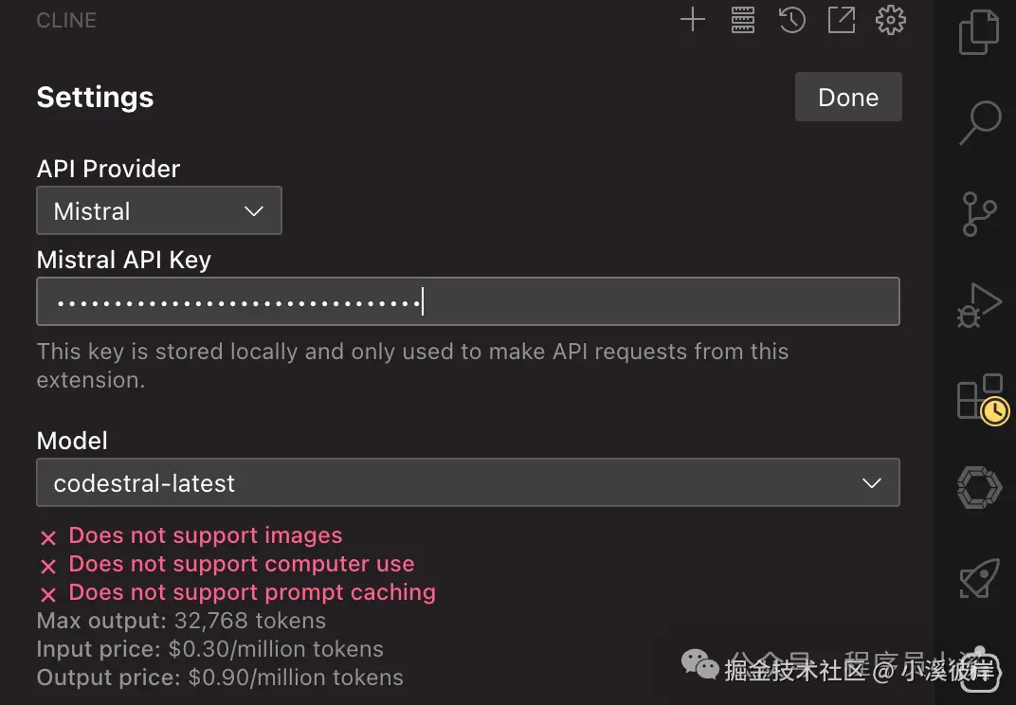The width and height of the screenshot is (1016, 705).
Task: Focus the Mistral API Key input field
Action: tap(467, 302)
